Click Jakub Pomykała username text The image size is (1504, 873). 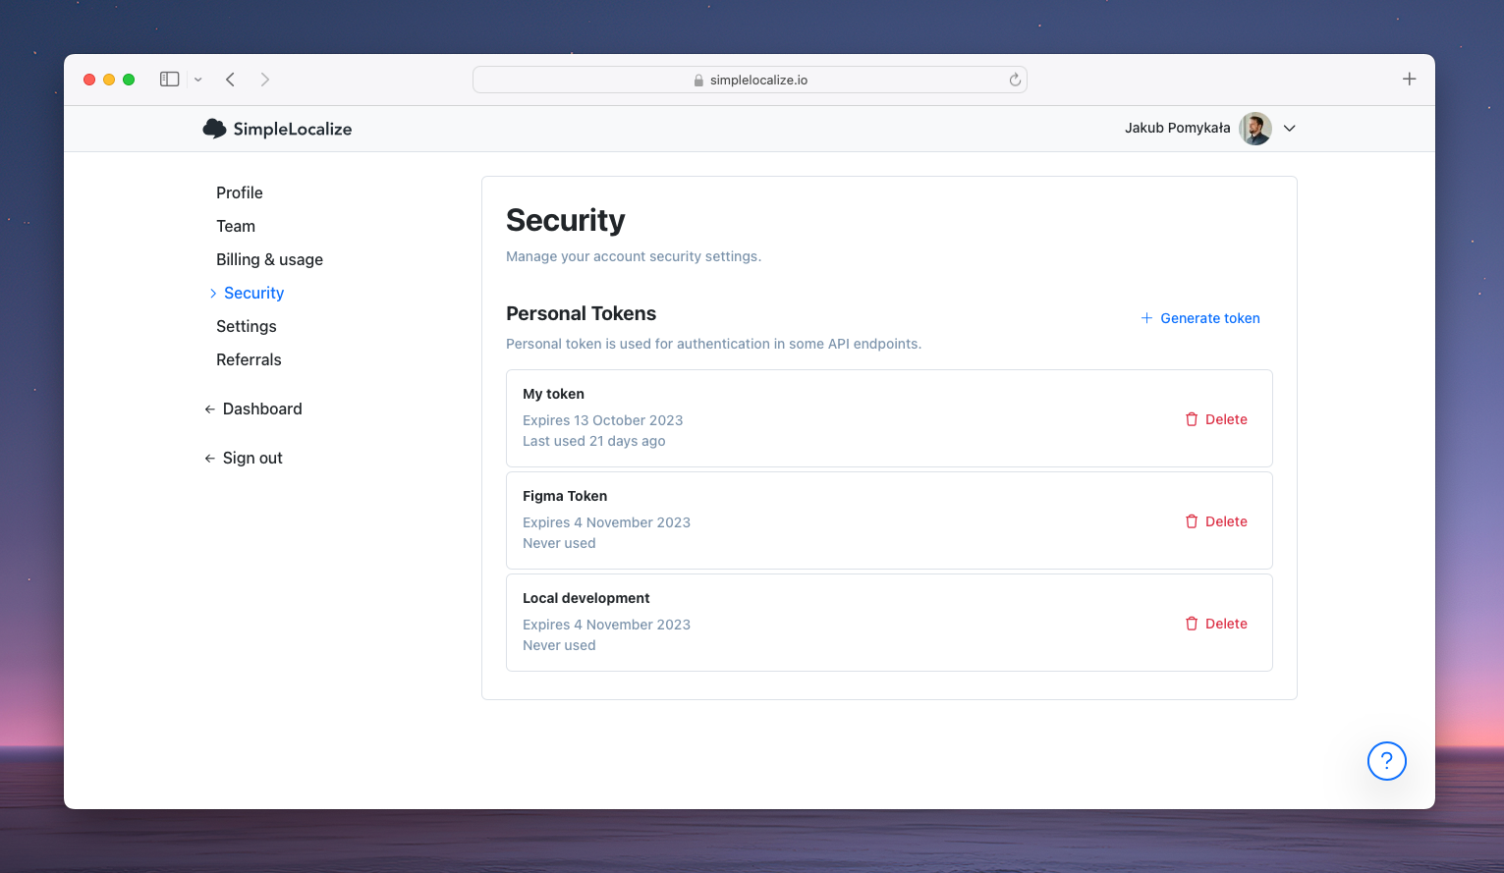[x=1177, y=128]
